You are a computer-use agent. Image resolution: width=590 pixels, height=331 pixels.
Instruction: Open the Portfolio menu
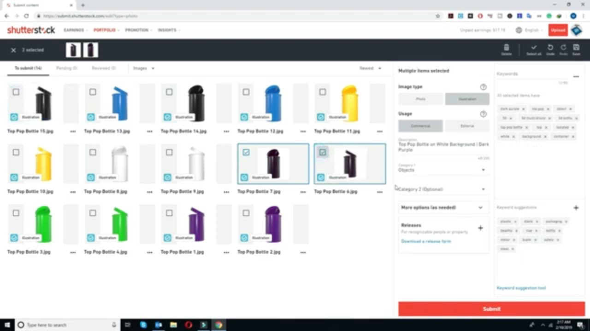click(106, 30)
